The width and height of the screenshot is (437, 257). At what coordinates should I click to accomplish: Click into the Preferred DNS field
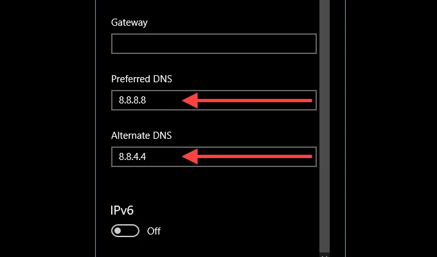(214, 100)
